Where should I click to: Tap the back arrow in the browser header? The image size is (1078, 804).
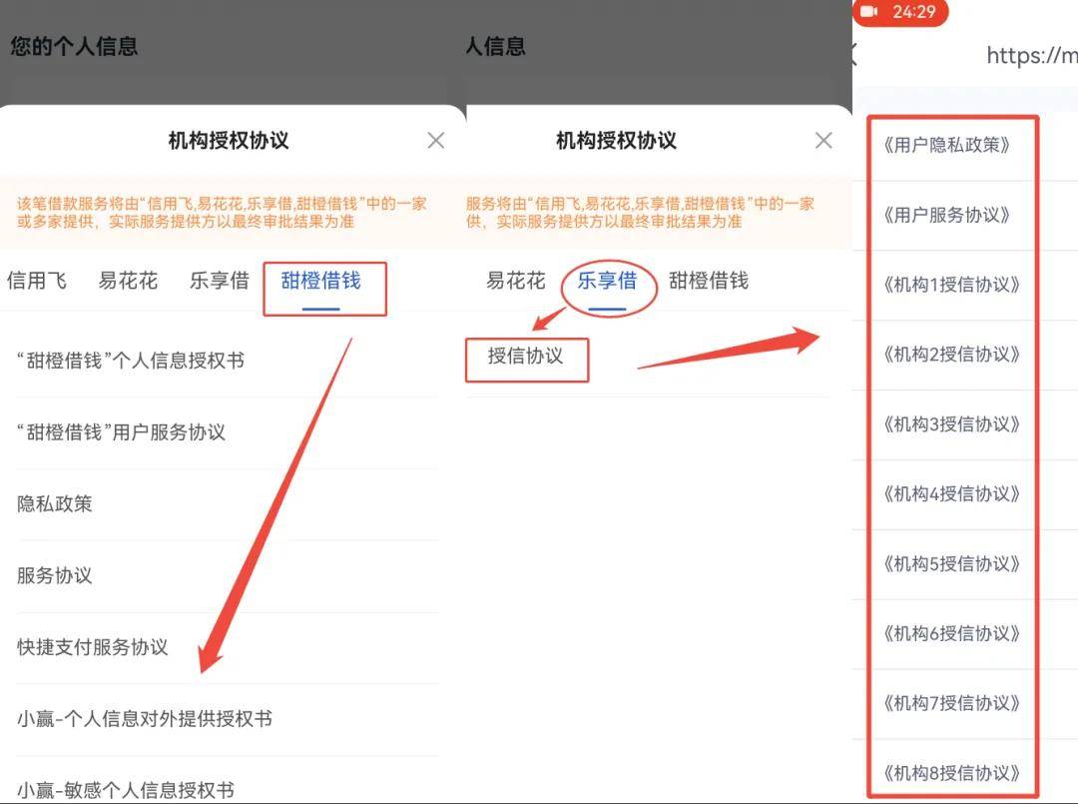pyautogui.click(x=856, y=56)
